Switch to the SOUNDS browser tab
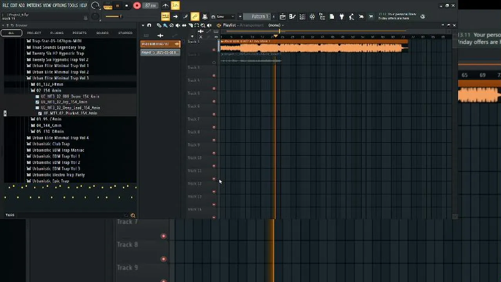This screenshot has height=282, width=501. pos(102,33)
